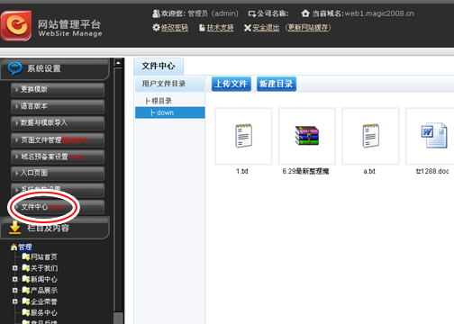Select 服务中心 in the column tree

tap(44, 312)
